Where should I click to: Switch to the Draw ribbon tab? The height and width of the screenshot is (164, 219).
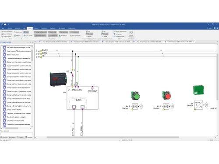(36, 28)
